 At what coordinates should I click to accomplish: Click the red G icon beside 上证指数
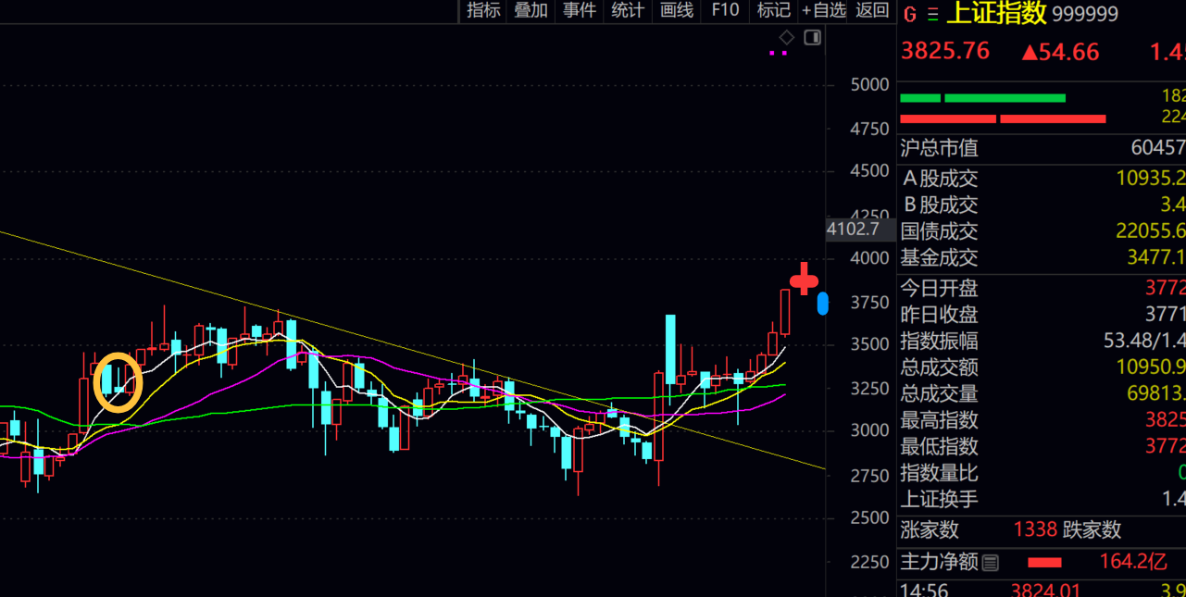[x=910, y=15]
